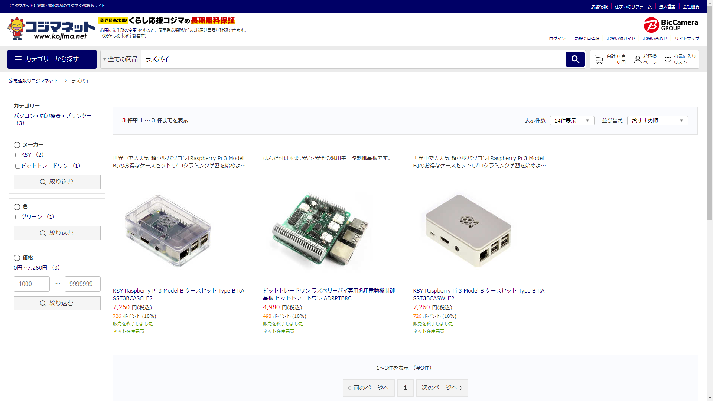Open the サイトマップ link
Viewport: 713px width, 401px height.
[x=687, y=39]
